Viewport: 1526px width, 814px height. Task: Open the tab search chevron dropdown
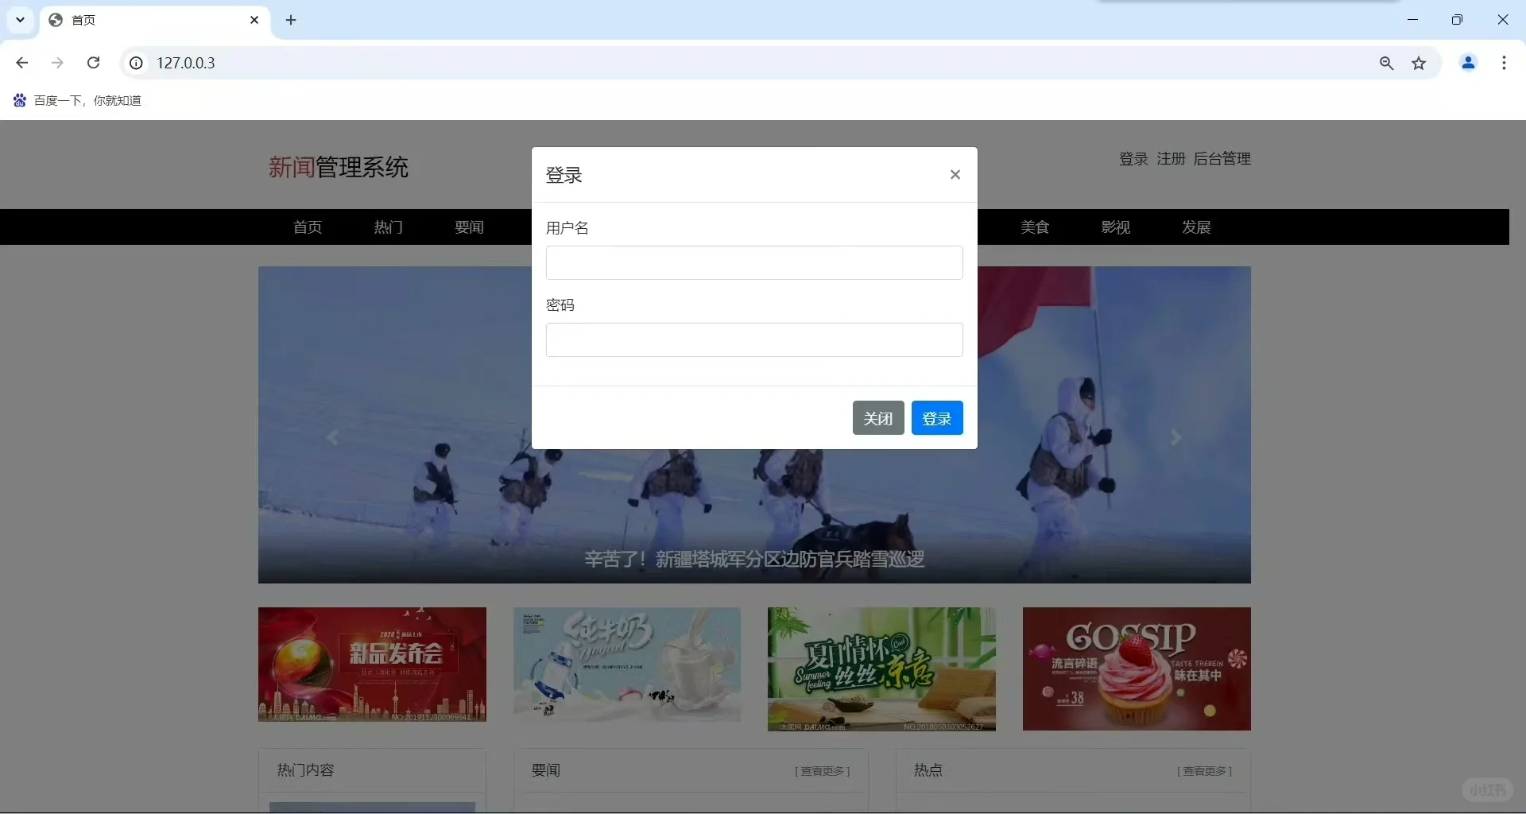(x=20, y=20)
